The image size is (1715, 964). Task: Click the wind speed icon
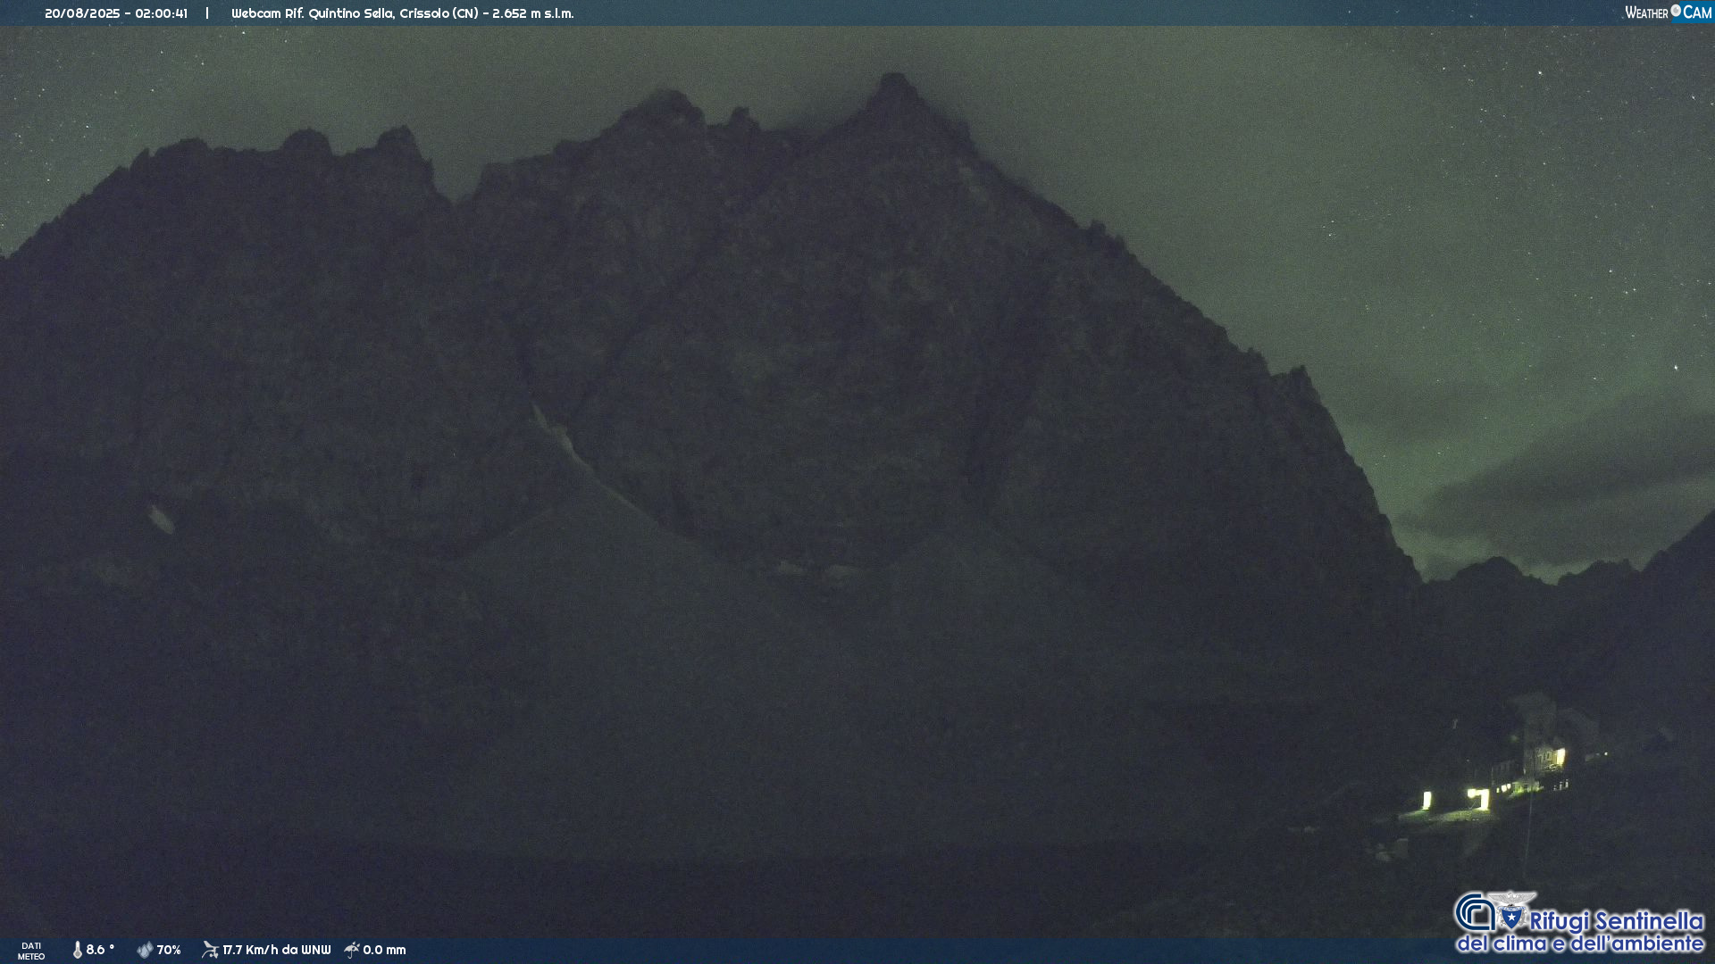(210, 951)
